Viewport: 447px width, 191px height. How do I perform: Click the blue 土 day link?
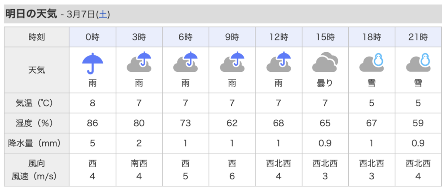[103, 14]
